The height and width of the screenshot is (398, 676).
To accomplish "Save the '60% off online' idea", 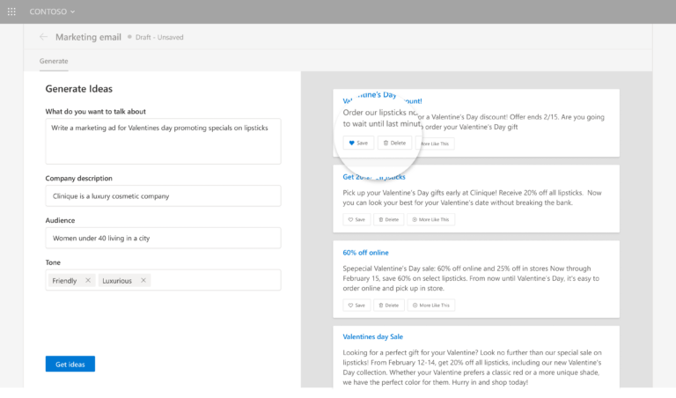I will tap(356, 305).
